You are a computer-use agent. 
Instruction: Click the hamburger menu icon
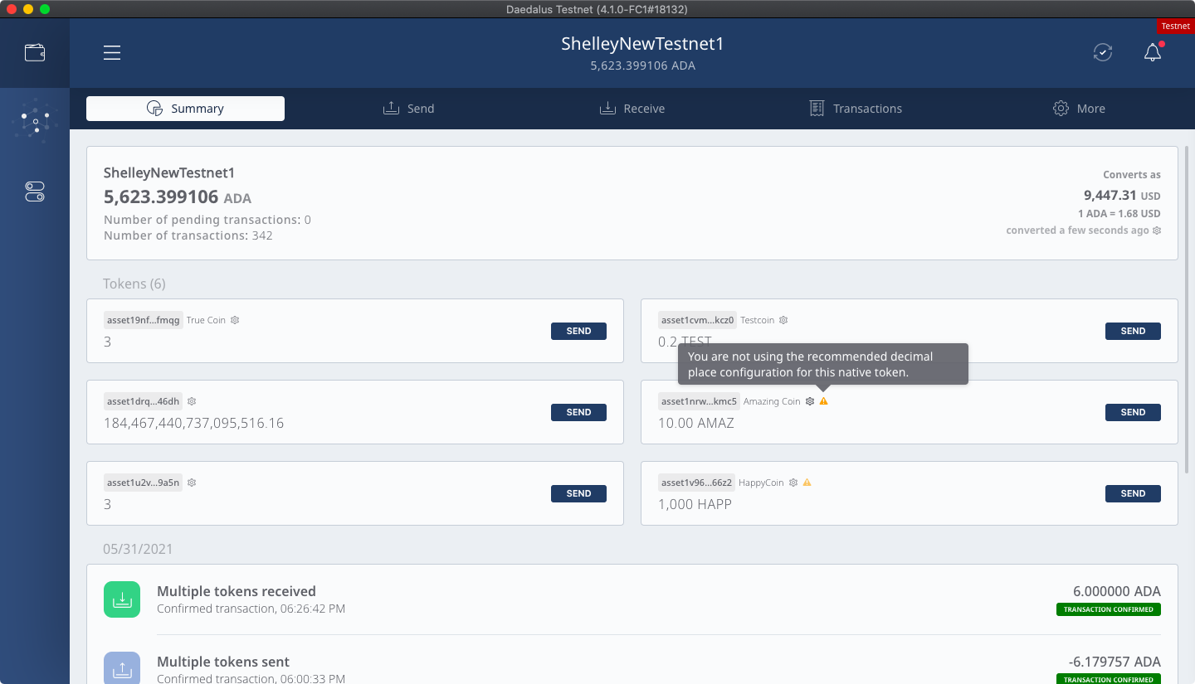pyautogui.click(x=112, y=53)
